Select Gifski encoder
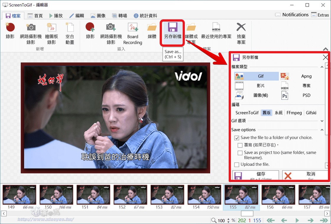The height and width of the screenshot is (224, 331). click(x=311, y=113)
